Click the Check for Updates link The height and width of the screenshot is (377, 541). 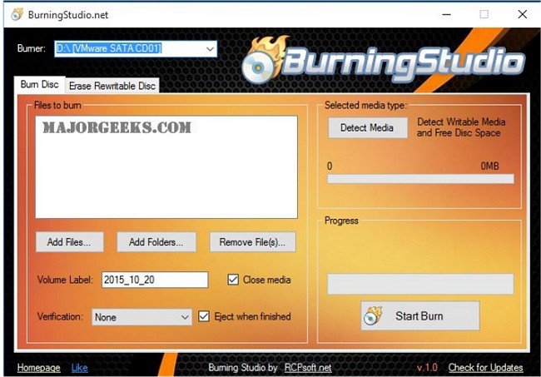coord(485,368)
